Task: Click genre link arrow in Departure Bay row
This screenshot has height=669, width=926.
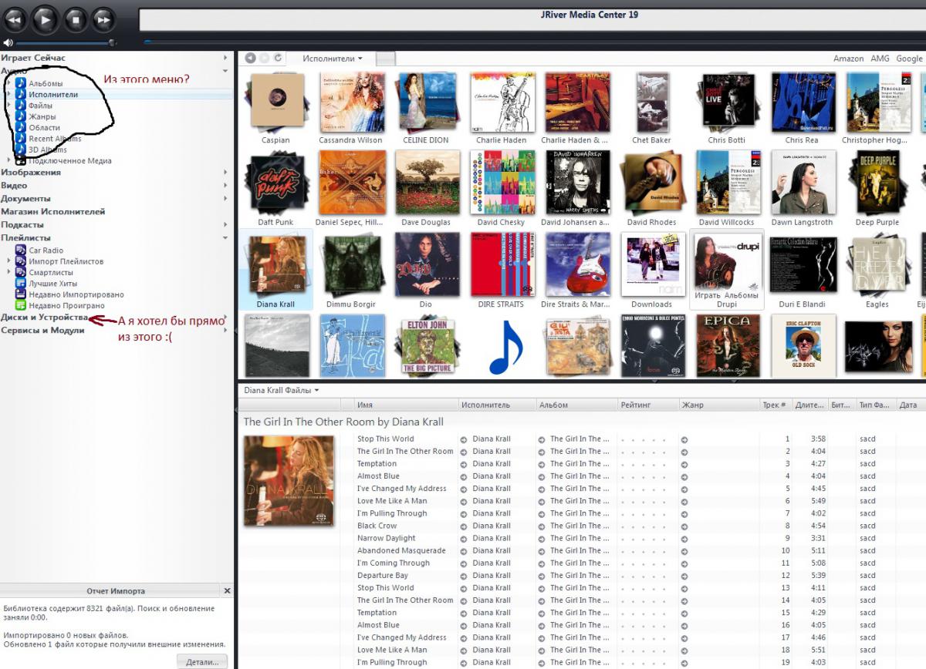Action: tap(684, 576)
